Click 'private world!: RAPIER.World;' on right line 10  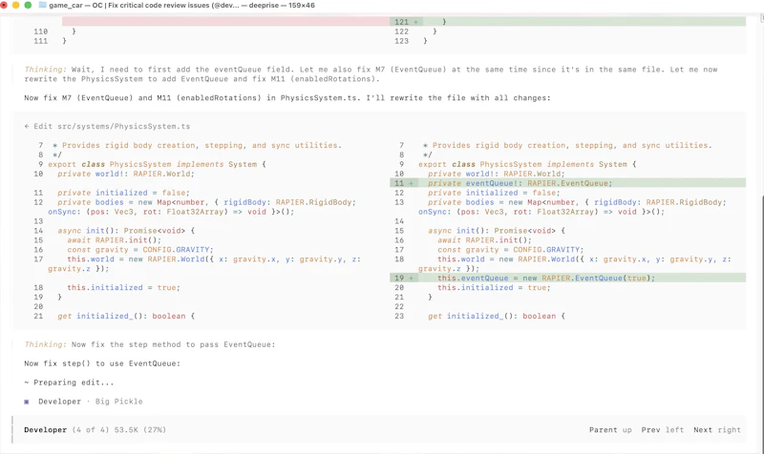(496, 174)
